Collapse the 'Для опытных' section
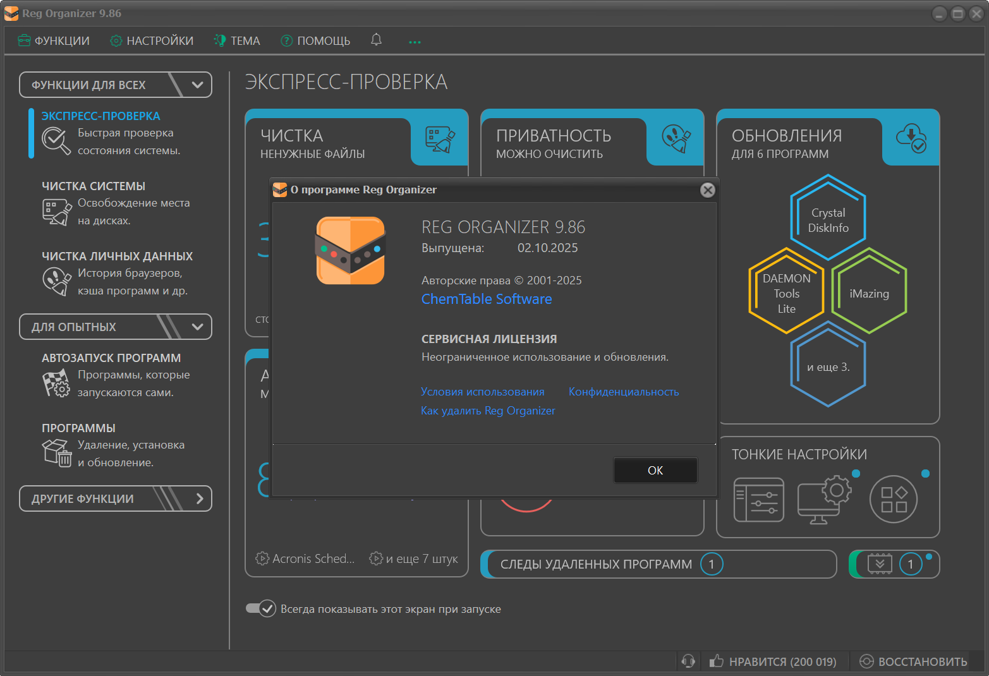989x676 pixels. coord(197,327)
